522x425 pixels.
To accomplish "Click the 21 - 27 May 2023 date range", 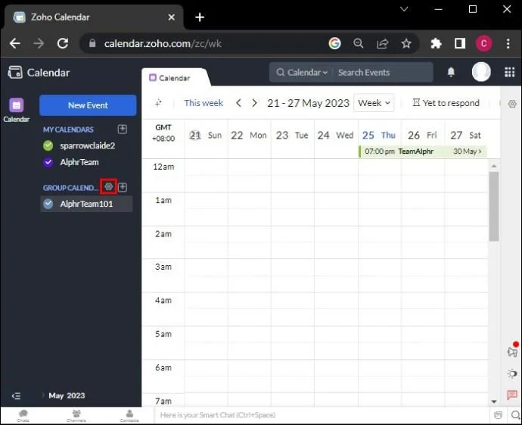I will coord(308,103).
